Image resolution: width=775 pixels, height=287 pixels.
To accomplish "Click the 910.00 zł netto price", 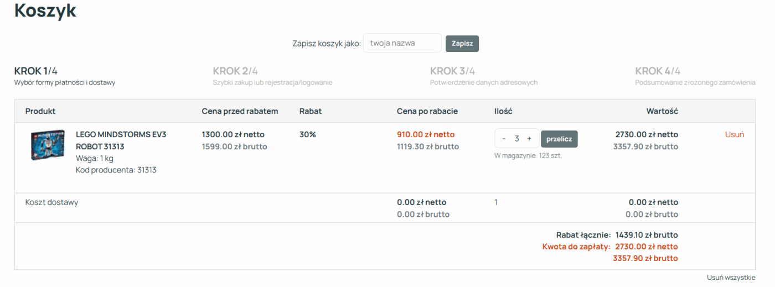I will tap(426, 134).
